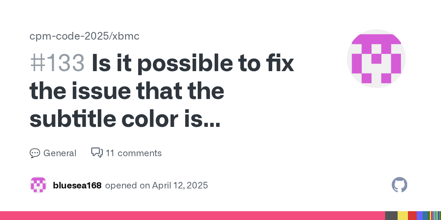Click the orange-red language bar segment
441x220 pixels.
[431, 216]
